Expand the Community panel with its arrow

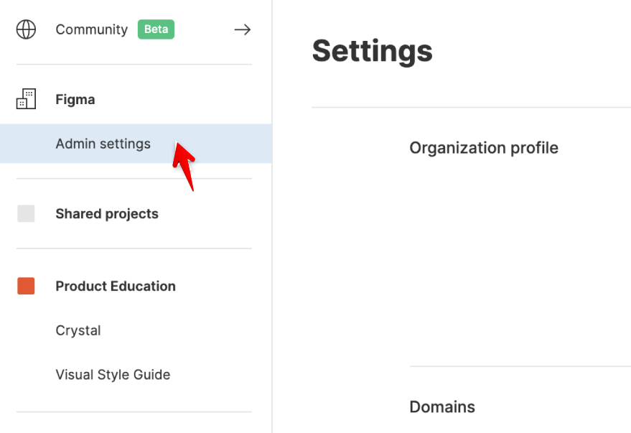pyautogui.click(x=242, y=29)
